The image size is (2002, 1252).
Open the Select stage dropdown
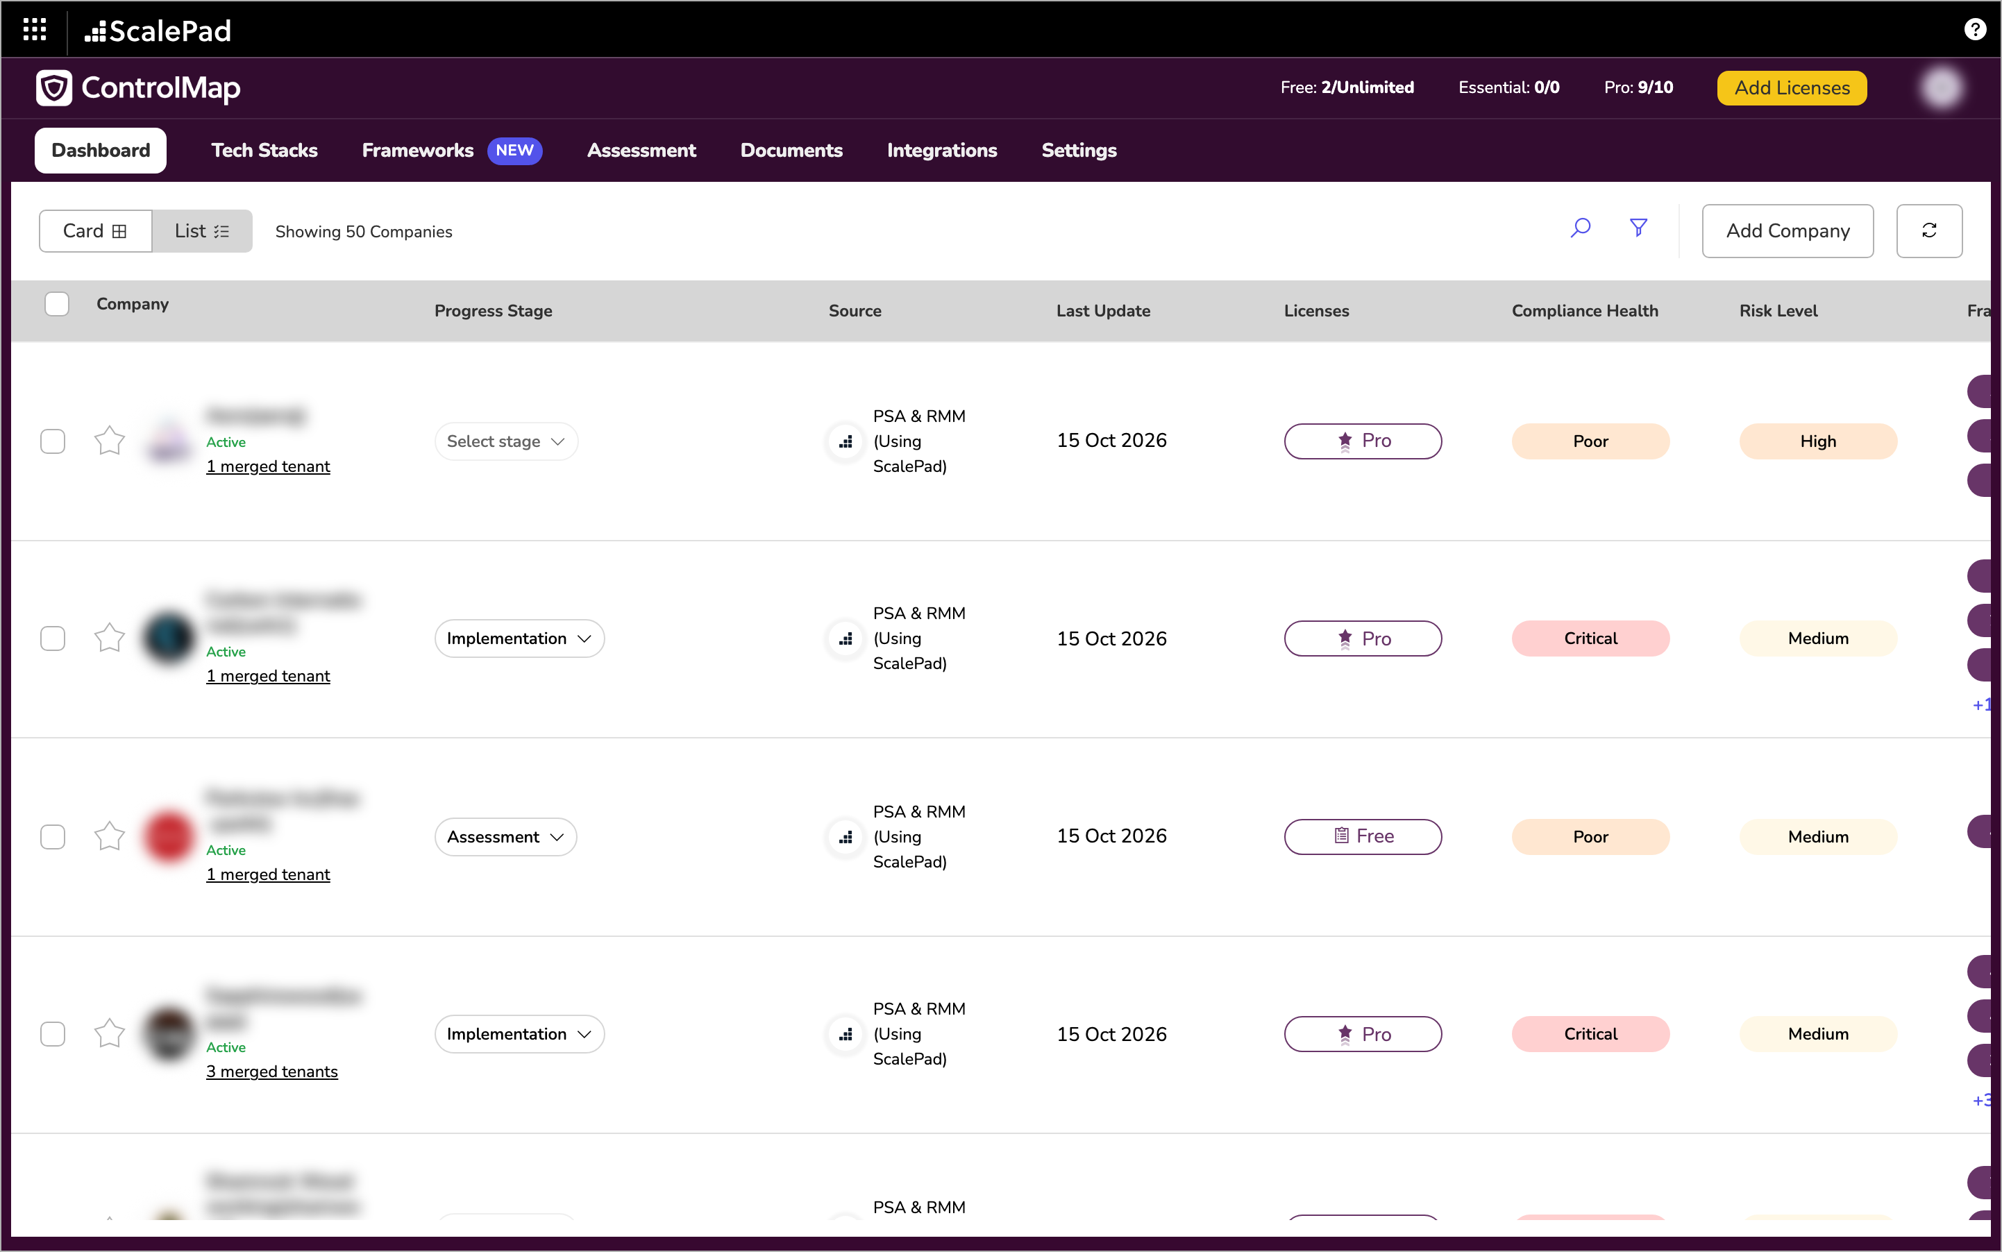pyautogui.click(x=506, y=441)
